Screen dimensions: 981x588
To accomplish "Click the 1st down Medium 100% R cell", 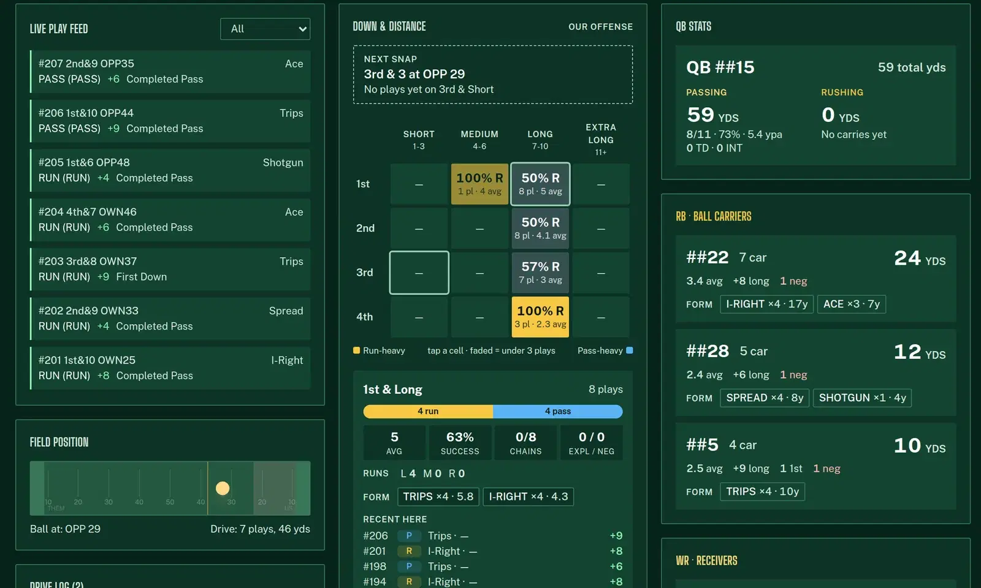I will (479, 184).
